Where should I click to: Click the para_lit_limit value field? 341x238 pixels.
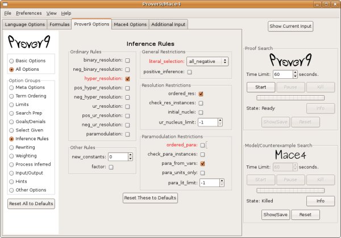click(209, 183)
